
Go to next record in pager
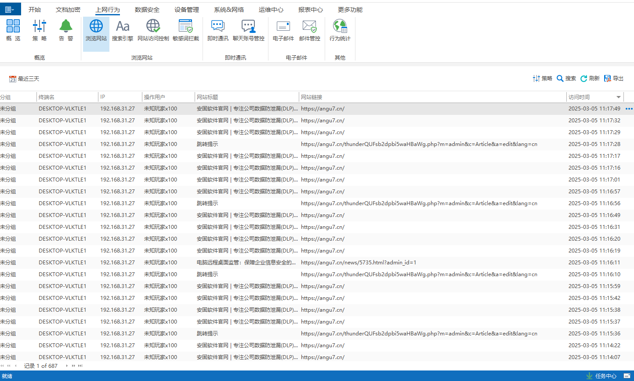[67, 366]
